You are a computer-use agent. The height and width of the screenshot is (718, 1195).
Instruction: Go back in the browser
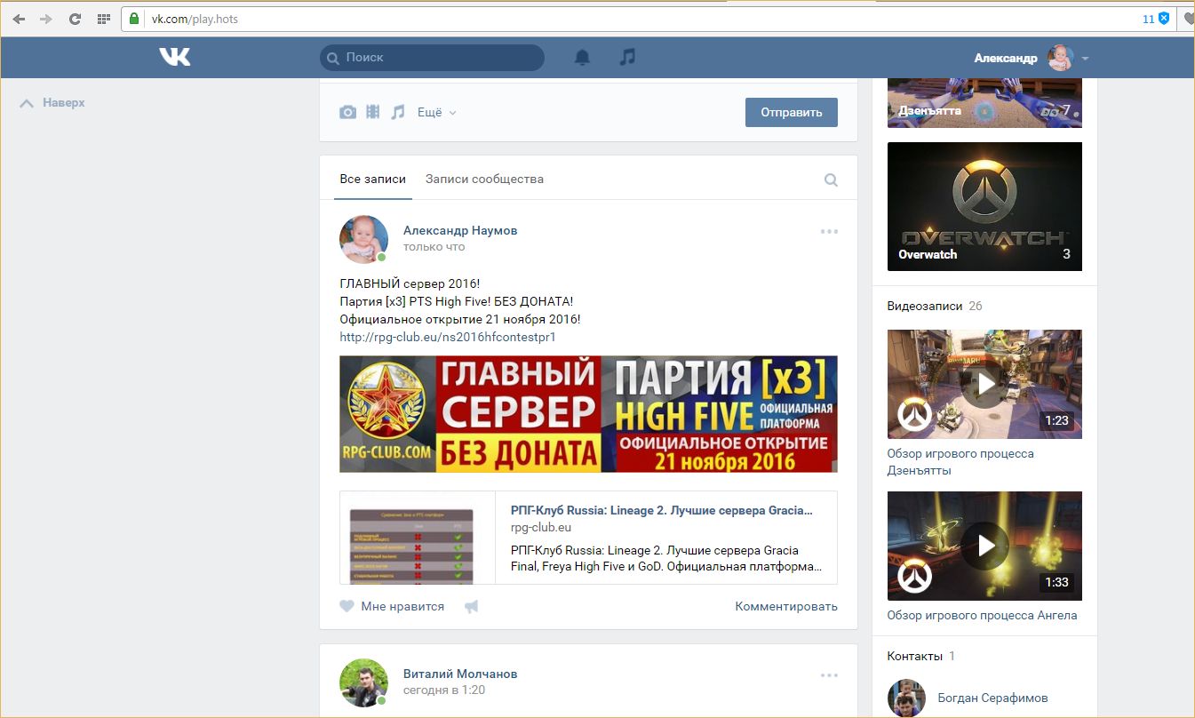[x=19, y=19]
